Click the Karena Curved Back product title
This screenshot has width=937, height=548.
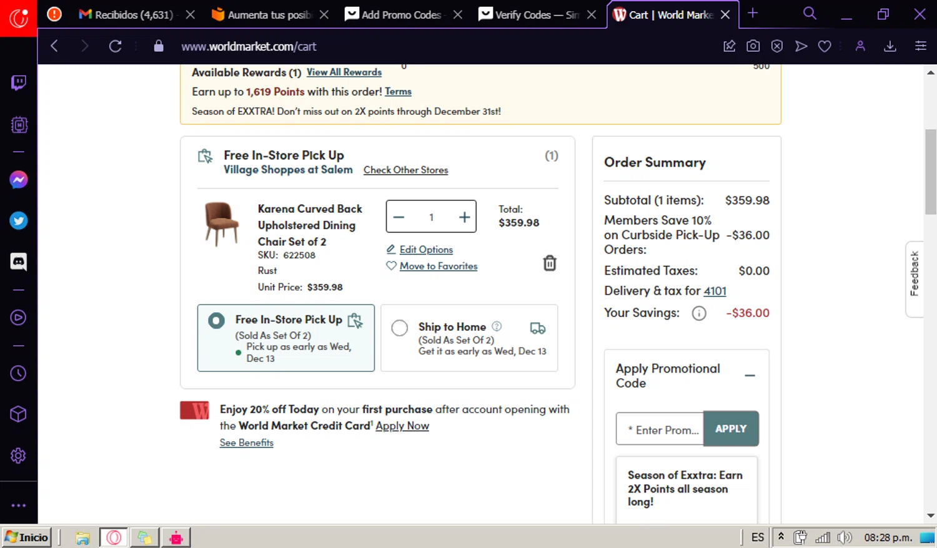310,225
